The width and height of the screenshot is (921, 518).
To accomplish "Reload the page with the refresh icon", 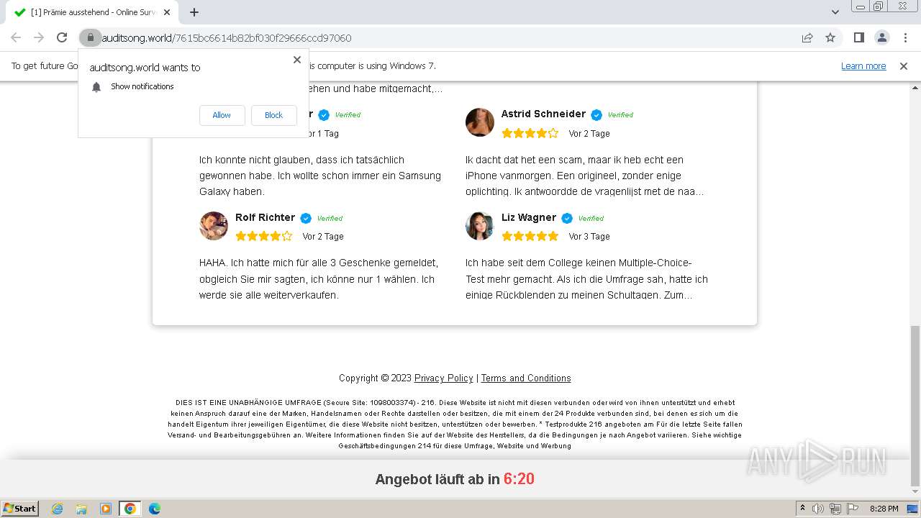I will click(62, 37).
